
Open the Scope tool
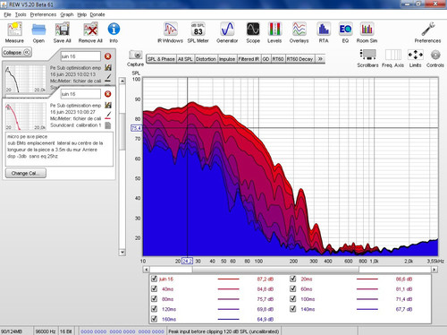(x=253, y=32)
